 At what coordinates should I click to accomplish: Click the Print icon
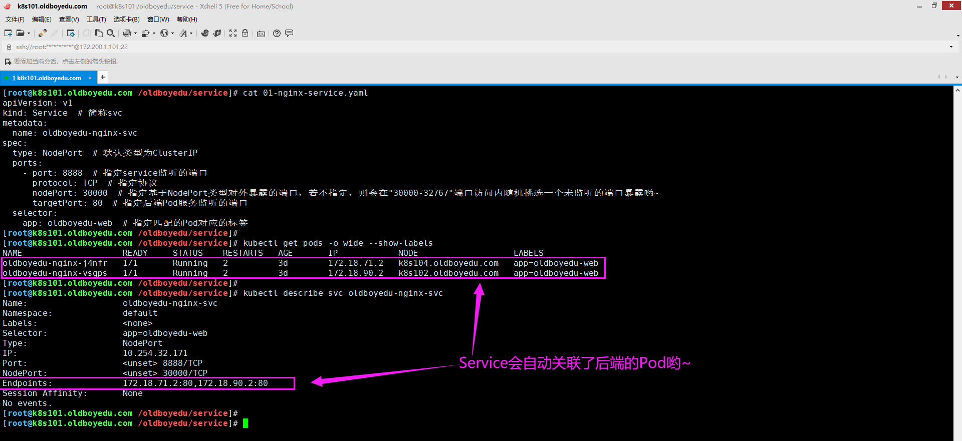[x=127, y=33]
